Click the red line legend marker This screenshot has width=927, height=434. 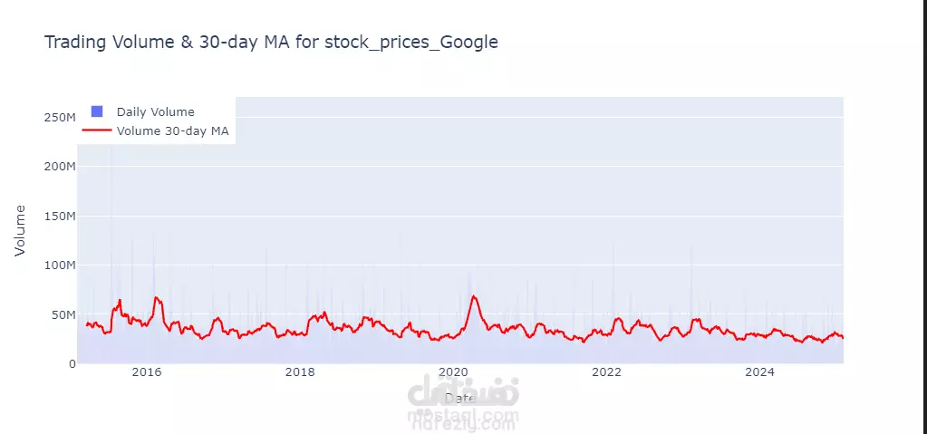point(97,131)
